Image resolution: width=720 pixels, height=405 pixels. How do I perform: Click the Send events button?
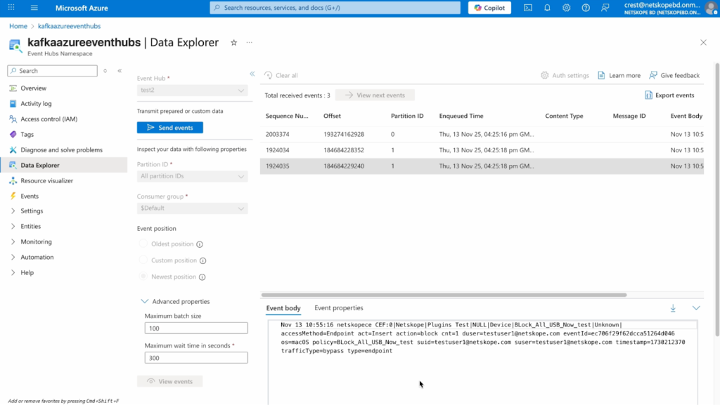coord(170,128)
